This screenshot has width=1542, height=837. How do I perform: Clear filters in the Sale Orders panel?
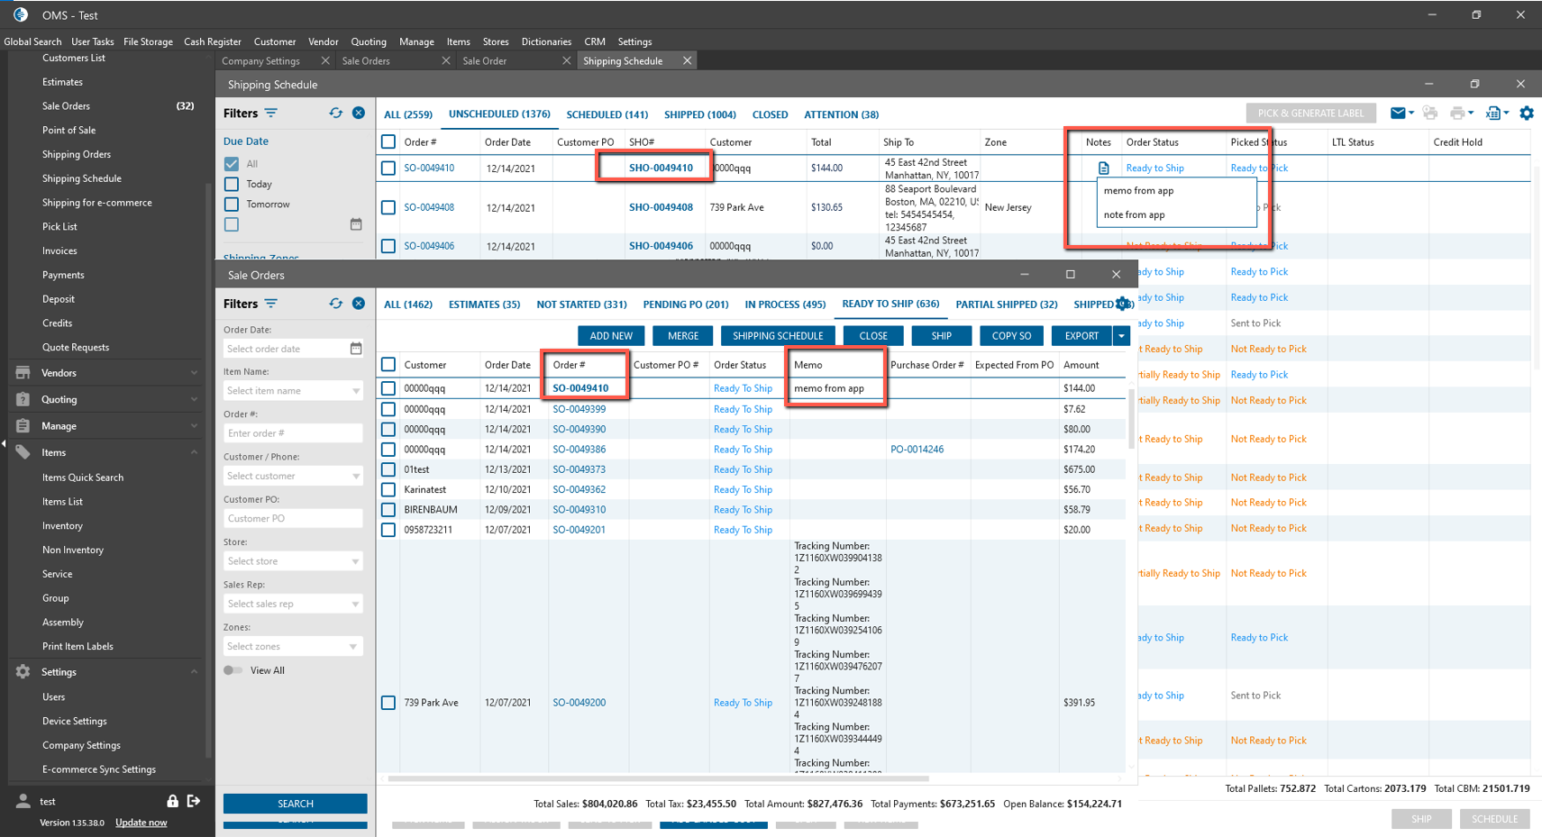(359, 304)
